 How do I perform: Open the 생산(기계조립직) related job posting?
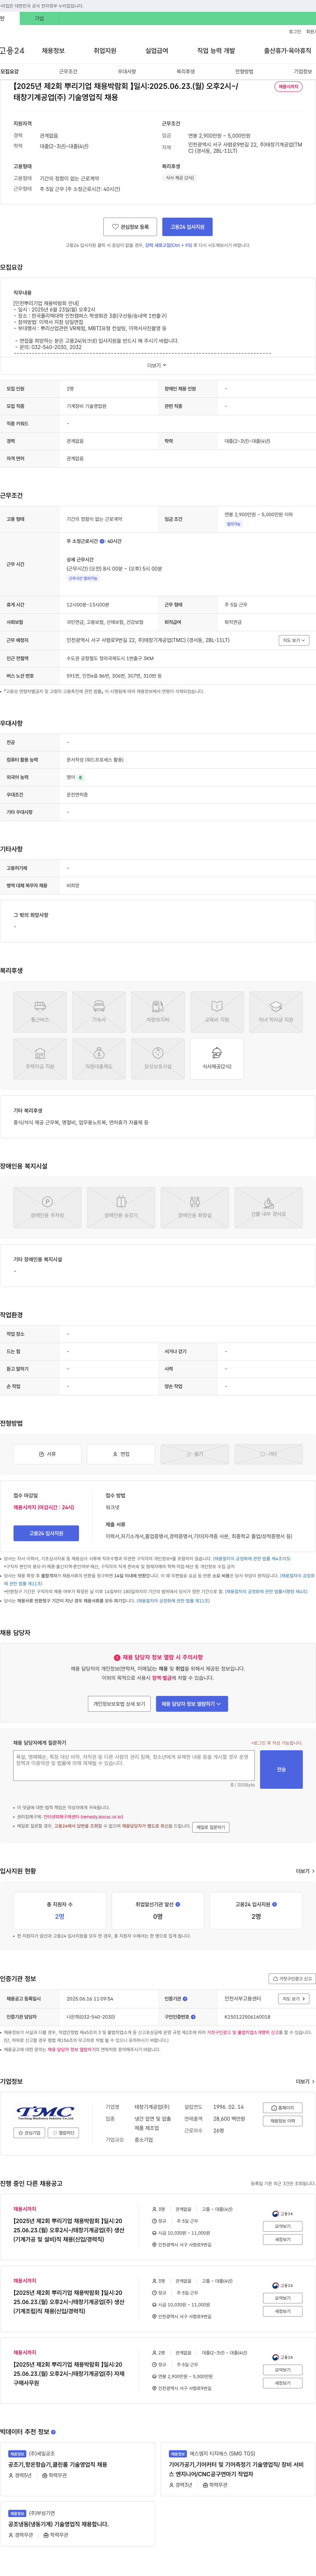(69, 2297)
